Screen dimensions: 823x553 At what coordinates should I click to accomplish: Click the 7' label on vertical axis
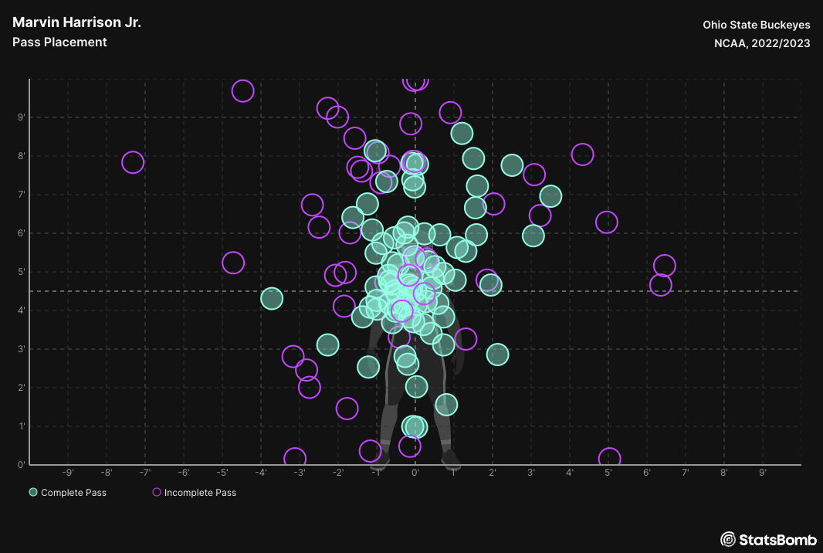[22, 195]
